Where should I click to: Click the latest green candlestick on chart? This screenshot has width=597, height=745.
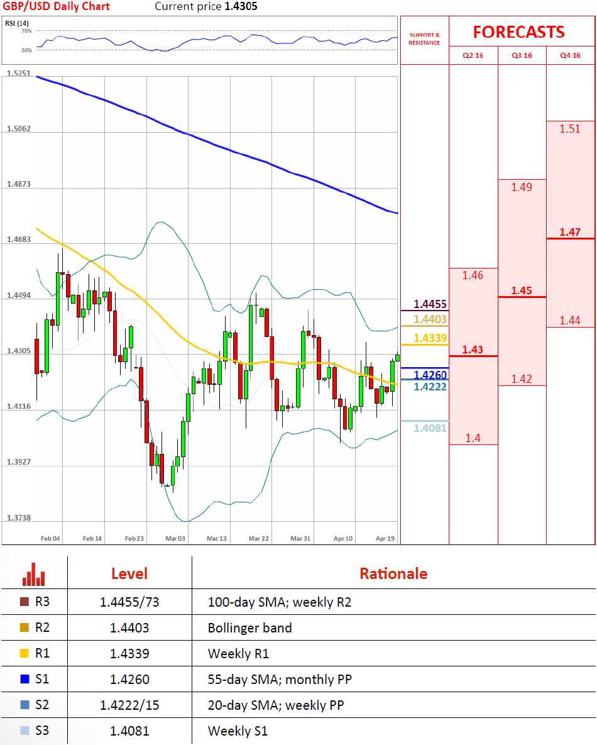[397, 357]
